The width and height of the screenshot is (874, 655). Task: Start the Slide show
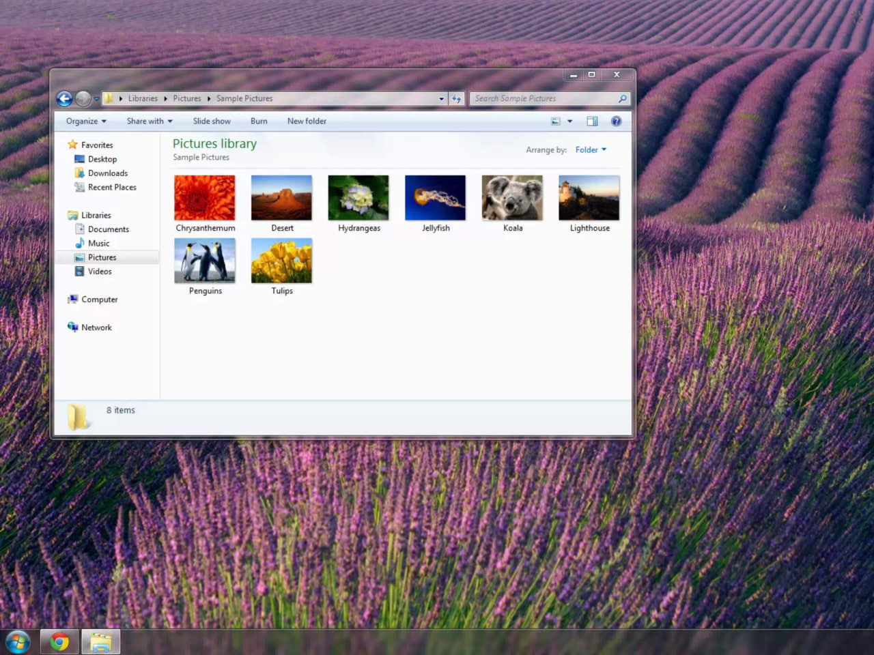(x=212, y=121)
